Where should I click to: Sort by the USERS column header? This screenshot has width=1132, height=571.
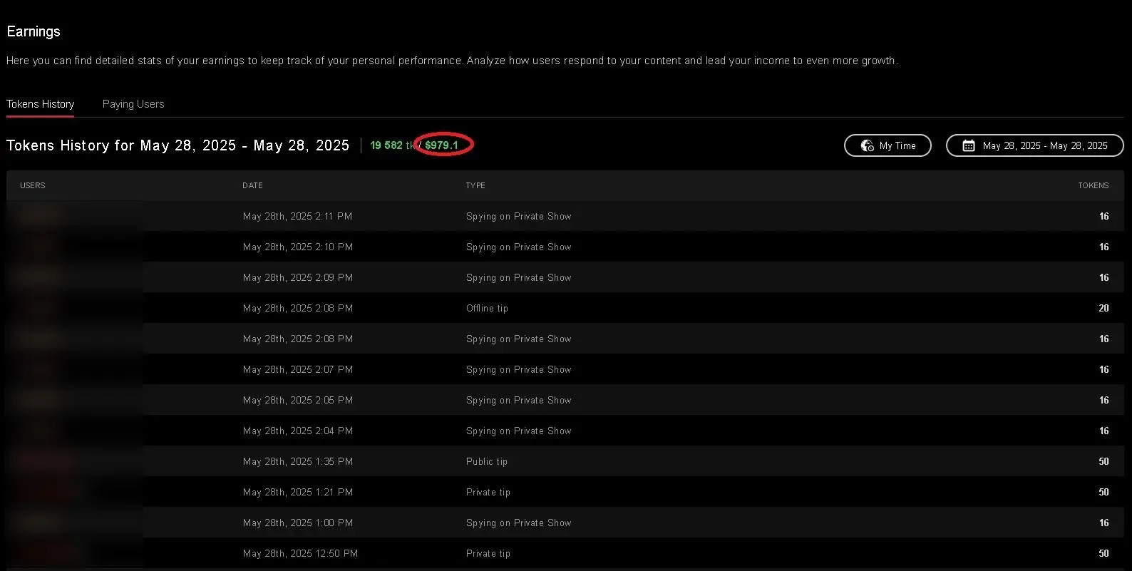pyautogui.click(x=33, y=185)
